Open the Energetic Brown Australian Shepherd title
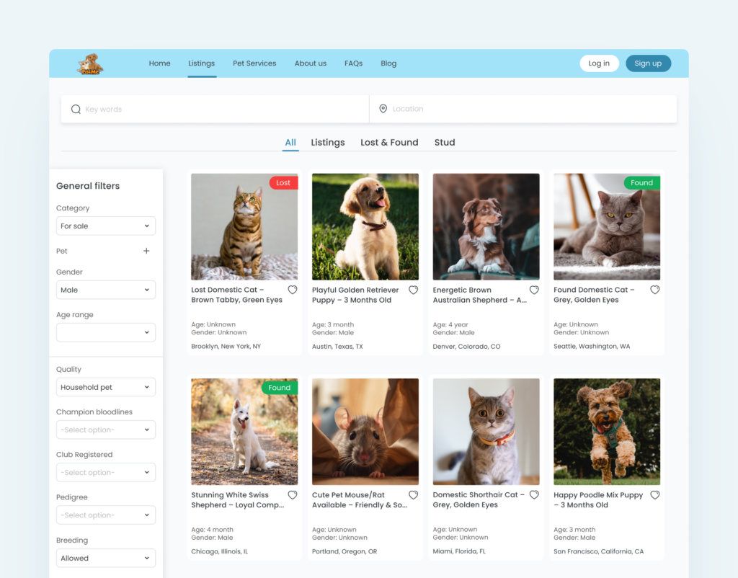This screenshot has width=738, height=578. click(x=479, y=295)
